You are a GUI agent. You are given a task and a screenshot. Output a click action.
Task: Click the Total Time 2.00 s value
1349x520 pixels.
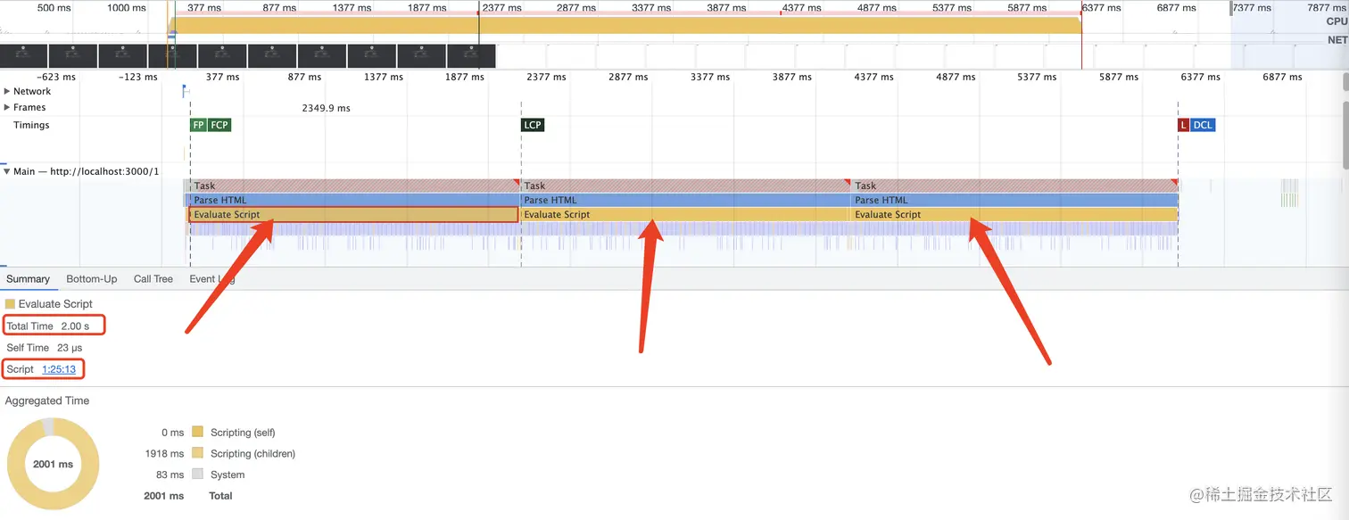pos(76,326)
